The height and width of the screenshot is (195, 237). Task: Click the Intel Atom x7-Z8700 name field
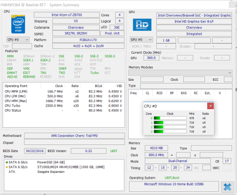click(x=67, y=15)
